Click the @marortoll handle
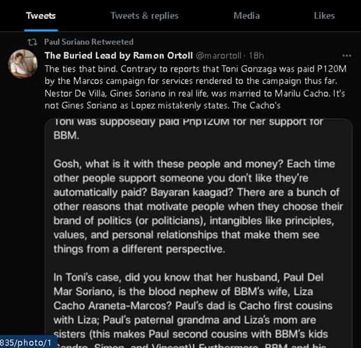Screen dimensions: 361x348 pyautogui.click(x=218, y=56)
